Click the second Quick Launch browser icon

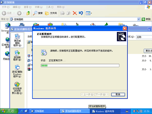[x=26, y=111]
